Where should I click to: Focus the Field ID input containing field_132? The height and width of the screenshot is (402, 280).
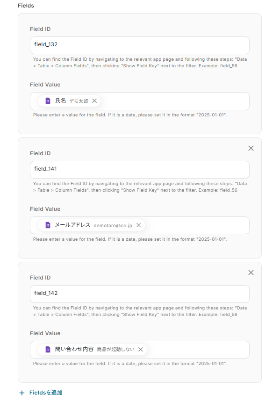coord(140,45)
